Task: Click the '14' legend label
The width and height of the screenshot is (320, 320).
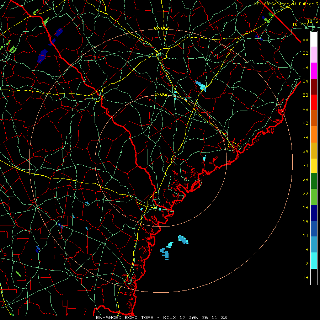Action: click(305, 222)
